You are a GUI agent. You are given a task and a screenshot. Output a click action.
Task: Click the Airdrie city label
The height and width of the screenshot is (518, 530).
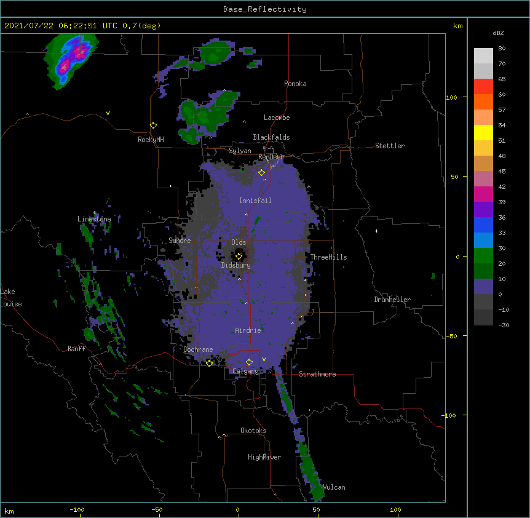248,330
